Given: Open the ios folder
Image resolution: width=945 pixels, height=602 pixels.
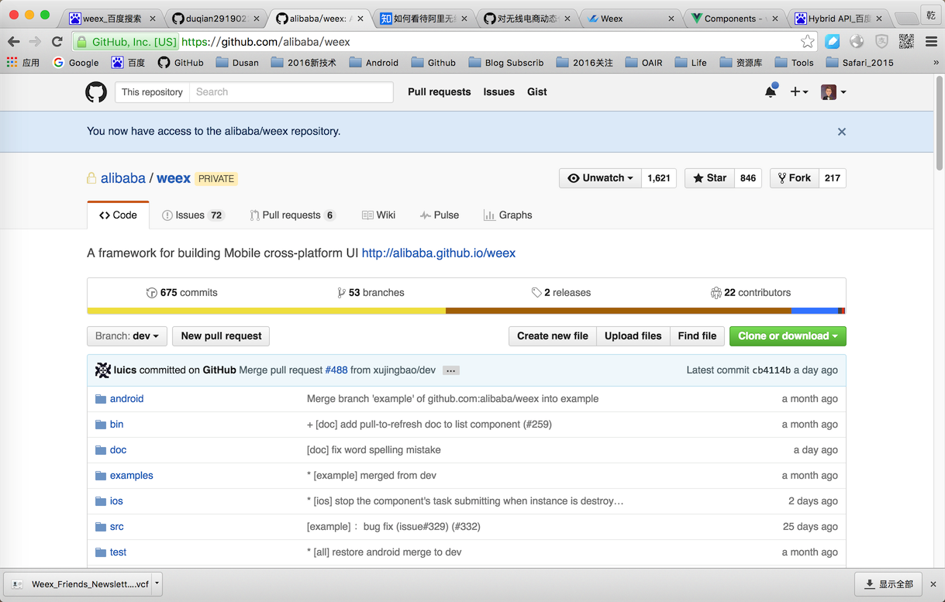Looking at the screenshot, I should tap(116, 501).
